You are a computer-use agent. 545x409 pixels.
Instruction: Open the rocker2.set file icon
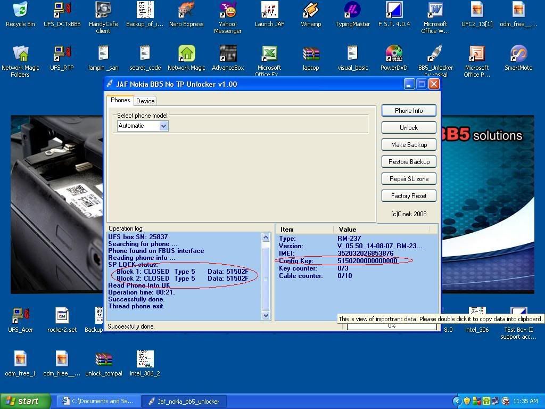(62, 320)
